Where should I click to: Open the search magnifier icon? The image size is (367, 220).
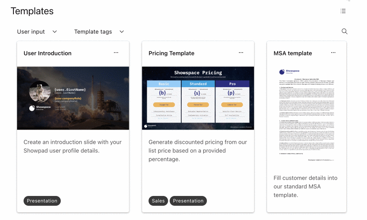point(344,31)
